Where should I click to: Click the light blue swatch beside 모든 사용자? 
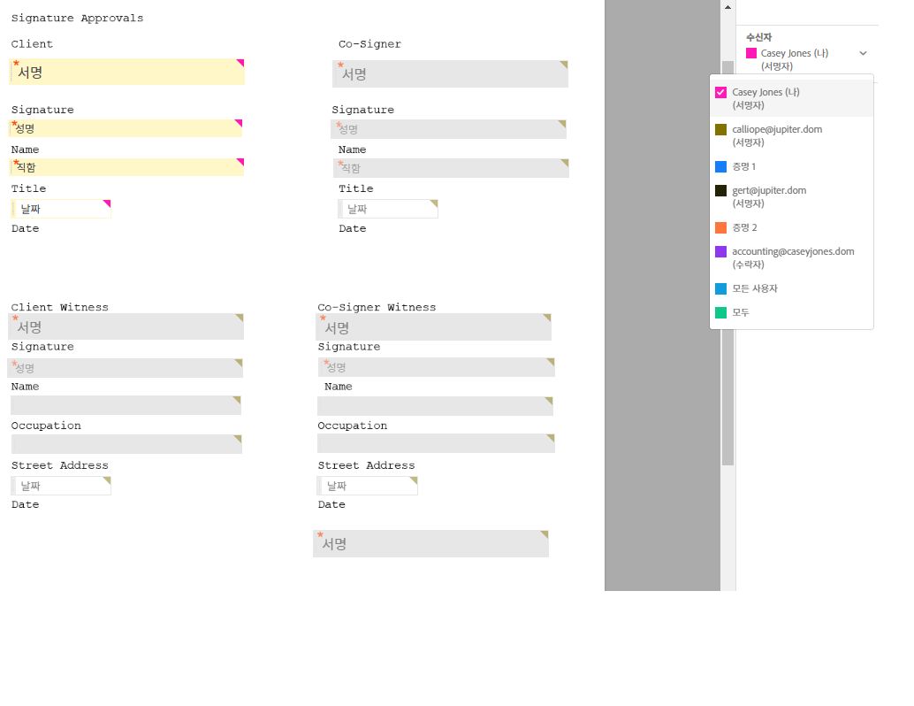click(x=720, y=288)
